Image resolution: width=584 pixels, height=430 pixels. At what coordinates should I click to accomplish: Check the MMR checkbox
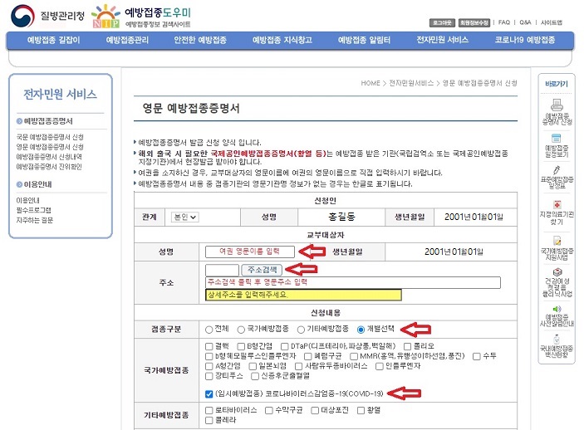[354, 357]
